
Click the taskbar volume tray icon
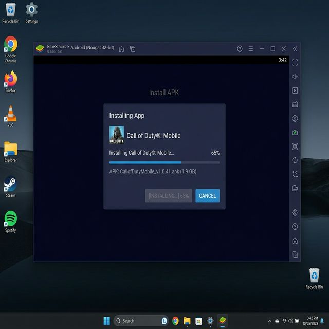coord(290,321)
